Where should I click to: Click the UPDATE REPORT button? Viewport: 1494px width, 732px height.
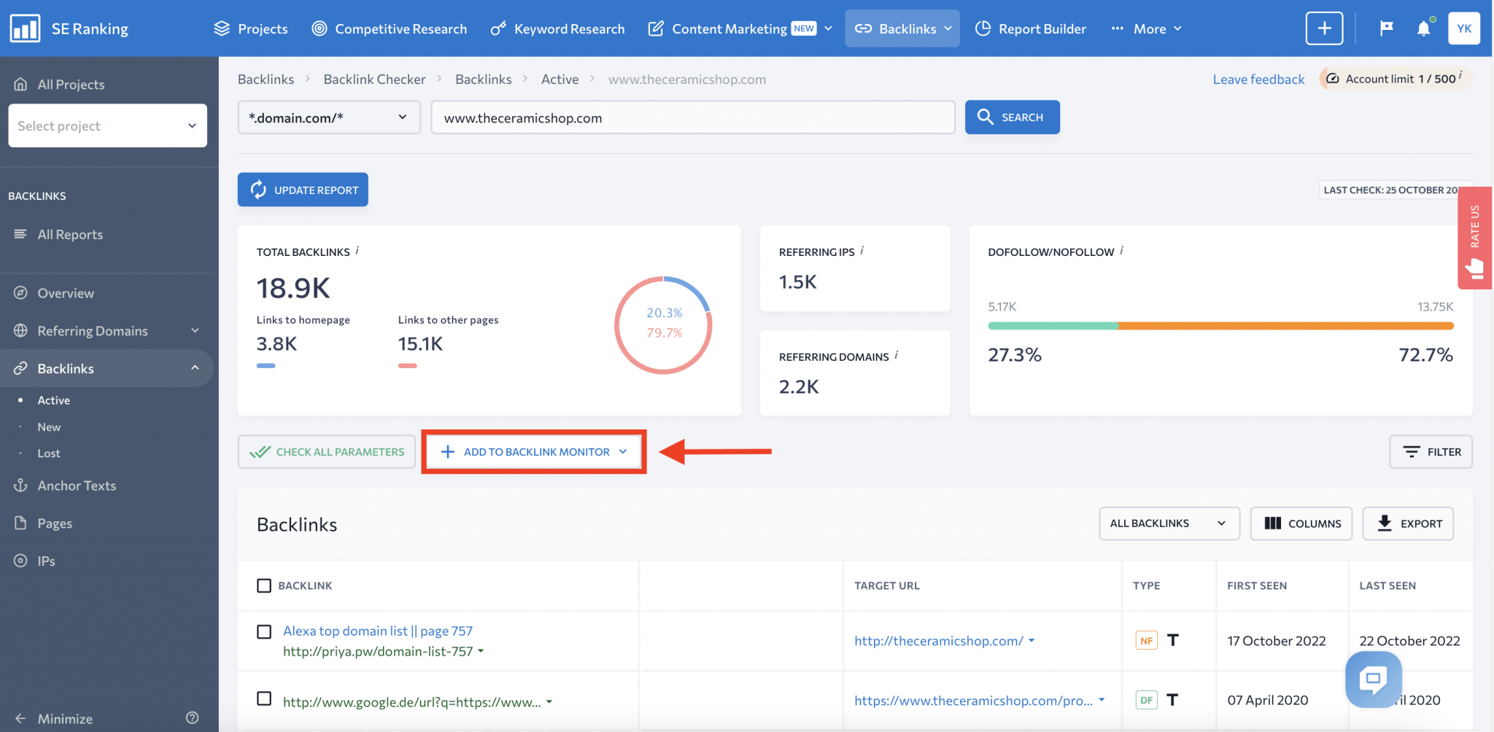302,189
